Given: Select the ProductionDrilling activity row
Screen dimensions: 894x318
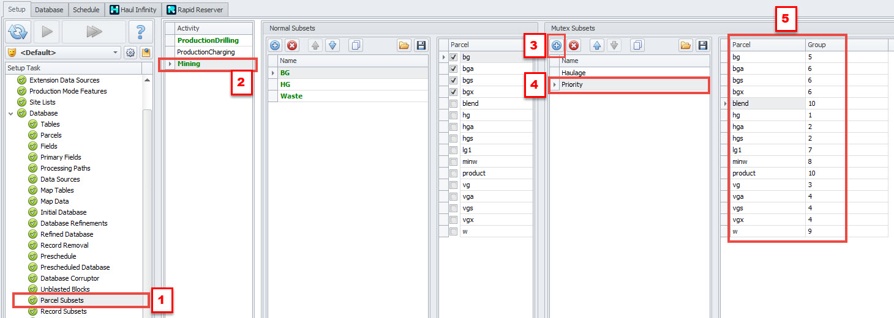Looking at the screenshot, I should (x=208, y=40).
